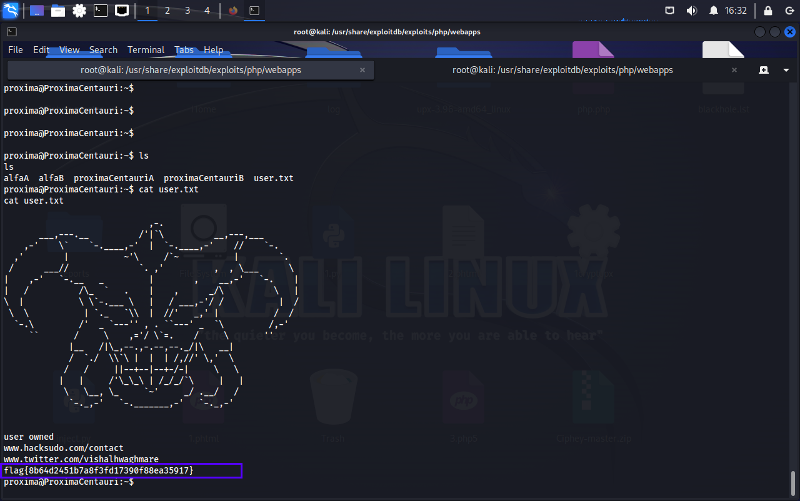Click the terminal vertical scrollbar handle
Image resolution: width=800 pixels, height=501 pixels.
point(792,482)
